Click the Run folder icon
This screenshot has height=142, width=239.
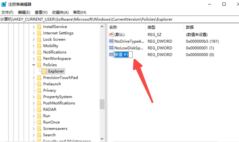(x=39, y=116)
